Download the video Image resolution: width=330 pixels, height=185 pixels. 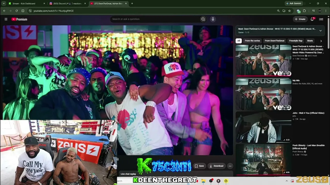[x=216, y=166]
